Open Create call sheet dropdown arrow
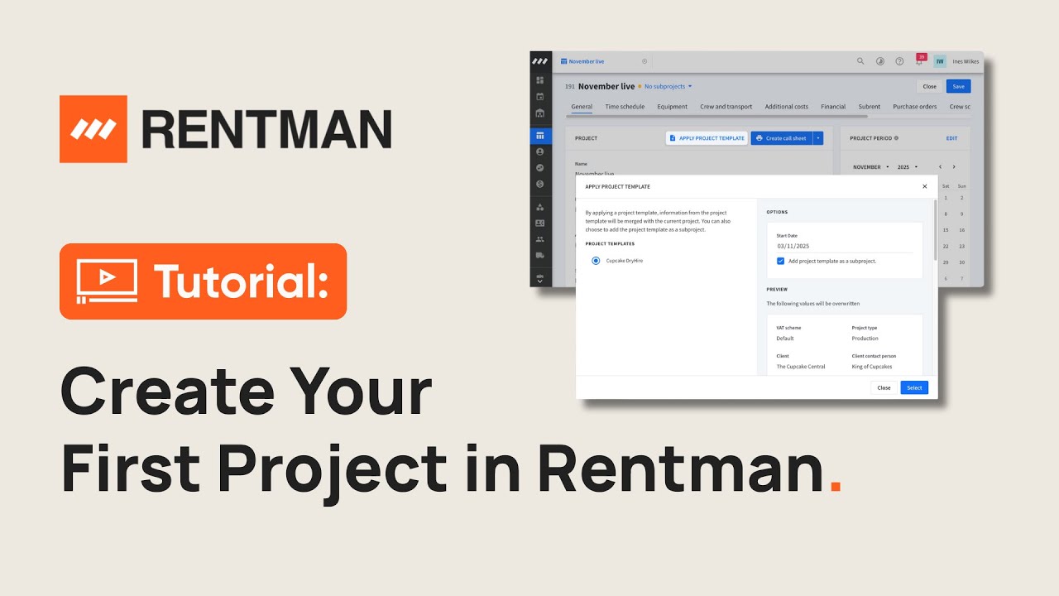The width and height of the screenshot is (1059, 596). pyautogui.click(x=818, y=138)
